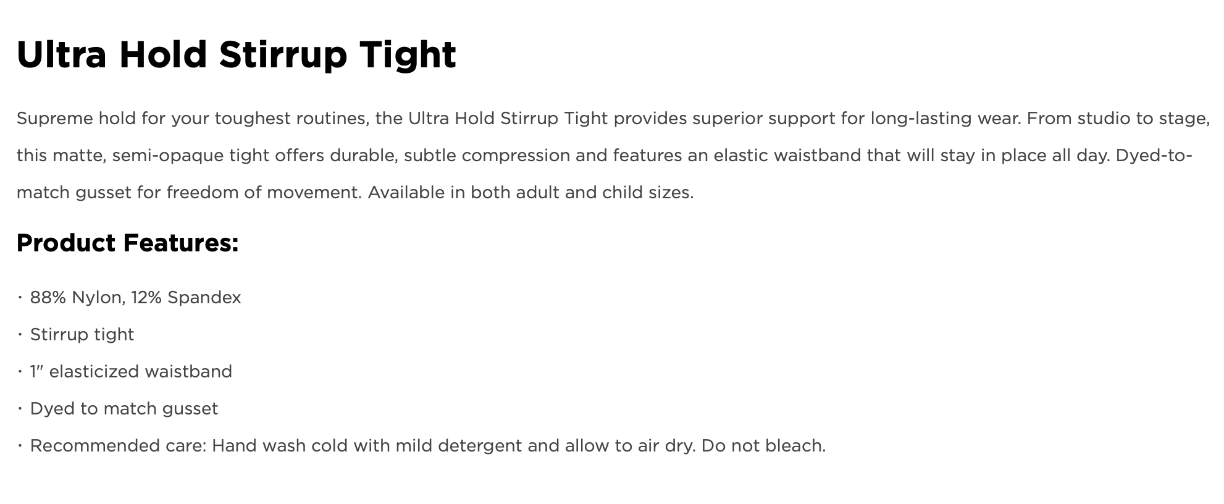Click the Stirrup tight bullet item
Image resolution: width=1224 pixels, height=504 pixels.
coord(82,335)
